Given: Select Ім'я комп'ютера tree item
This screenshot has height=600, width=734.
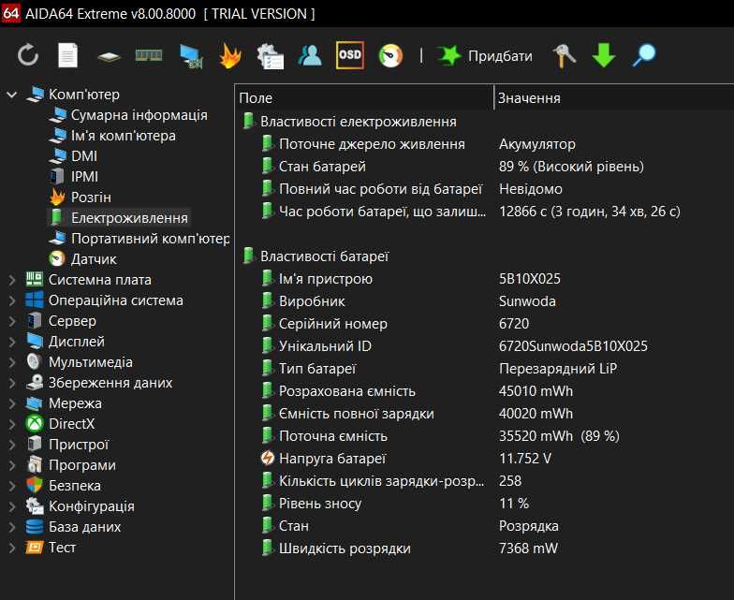Looking at the screenshot, I should (x=124, y=136).
